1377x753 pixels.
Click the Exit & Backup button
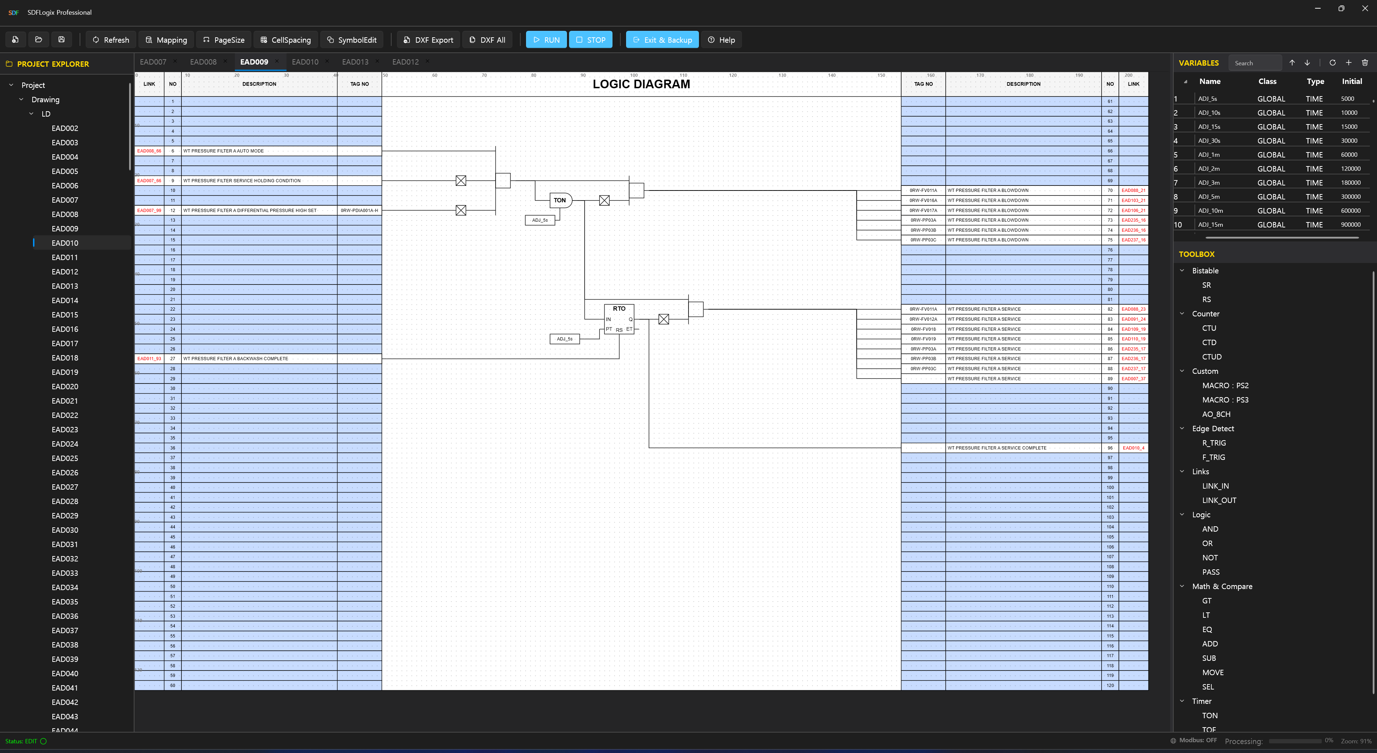tap(662, 39)
